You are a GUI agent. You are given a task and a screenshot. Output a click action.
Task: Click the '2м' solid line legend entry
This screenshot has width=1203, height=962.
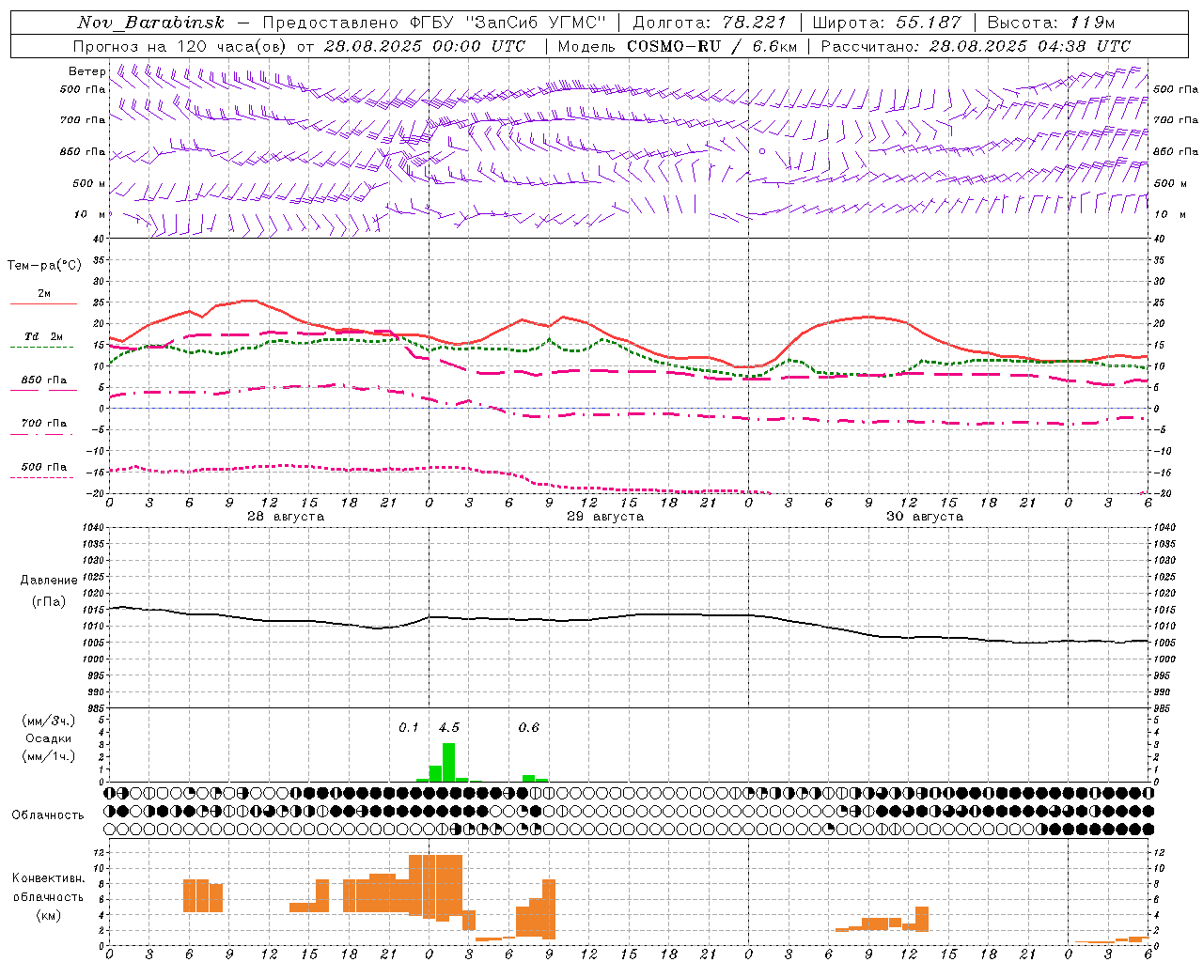[x=44, y=294]
